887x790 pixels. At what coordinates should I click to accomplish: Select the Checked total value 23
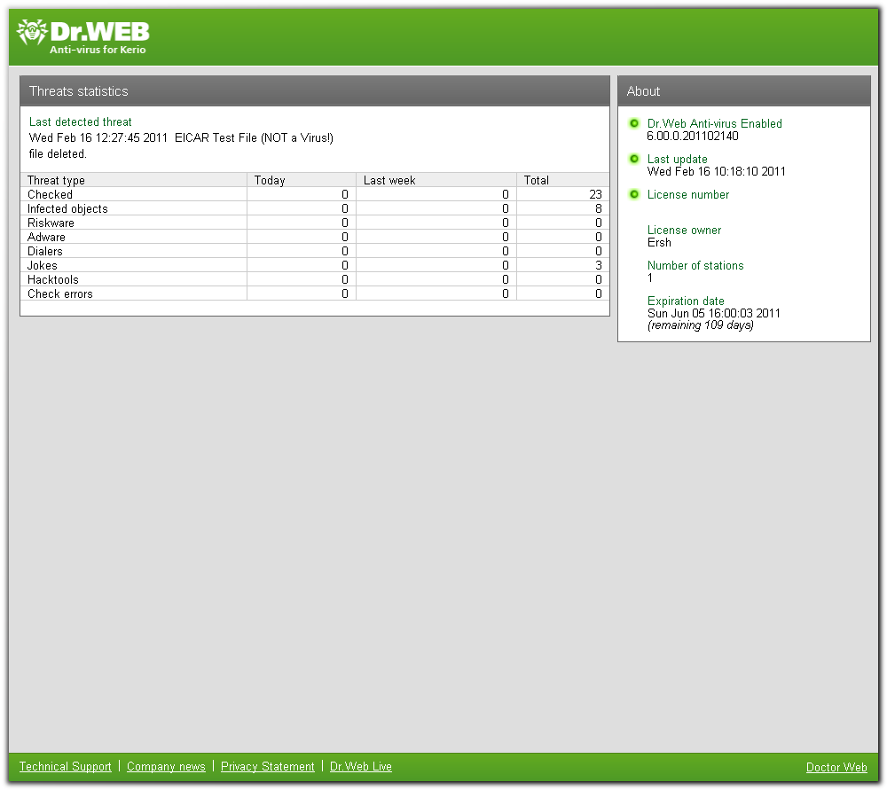click(595, 194)
